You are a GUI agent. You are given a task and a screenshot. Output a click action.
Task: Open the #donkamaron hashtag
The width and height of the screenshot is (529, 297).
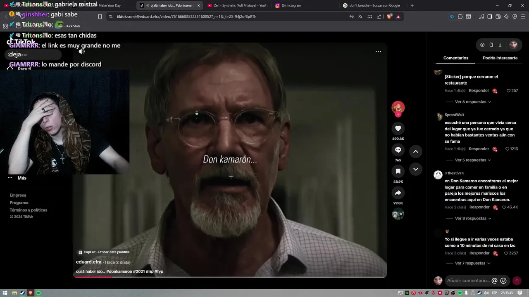click(x=119, y=271)
